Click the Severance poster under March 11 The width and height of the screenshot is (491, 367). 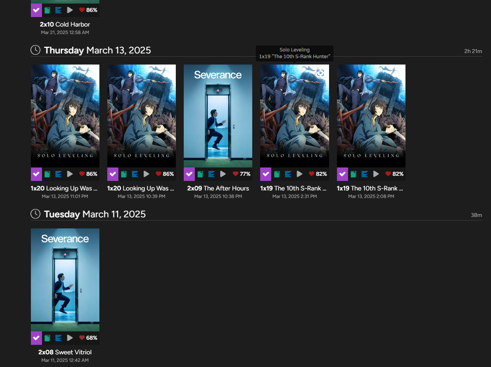pyautogui.click(x=65, y=280)
